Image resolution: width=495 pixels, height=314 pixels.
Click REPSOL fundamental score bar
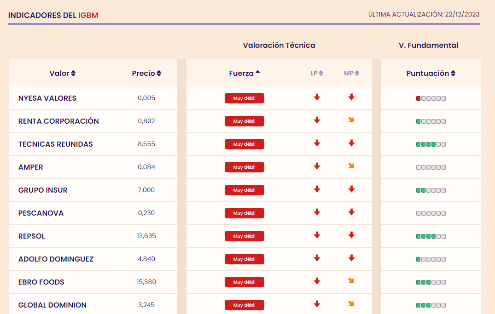[x=431, y=236]
